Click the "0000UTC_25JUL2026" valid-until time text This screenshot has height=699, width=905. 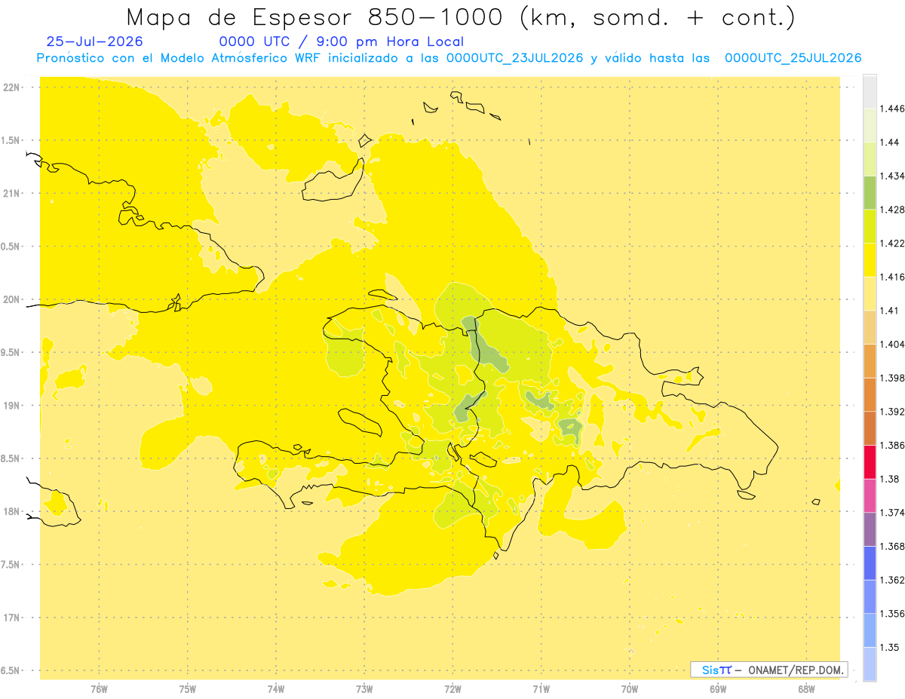click(x=793, y=58)
